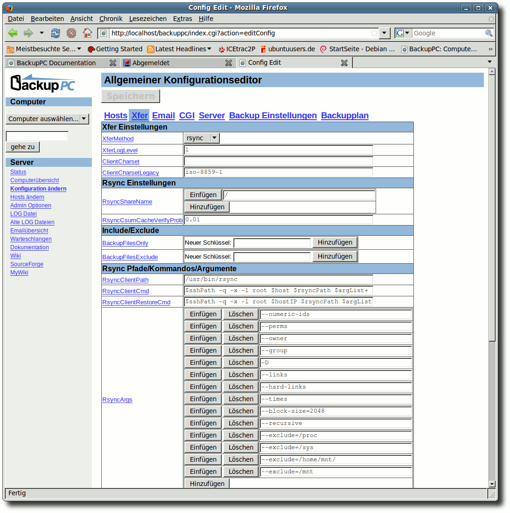Open the Hilfe menu
Screen dimensions: 510x513
206,19
